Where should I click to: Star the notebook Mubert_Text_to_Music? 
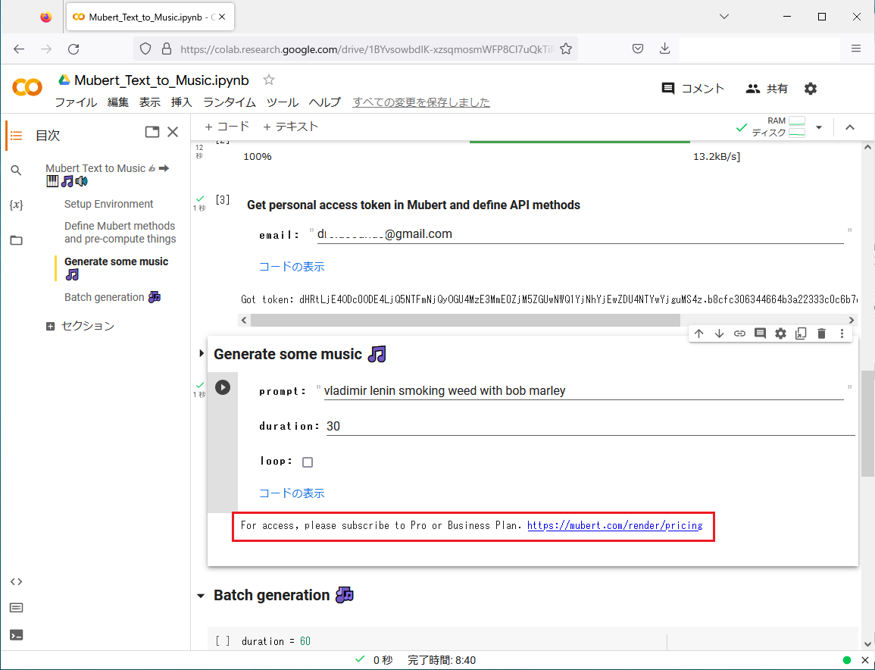268,80
